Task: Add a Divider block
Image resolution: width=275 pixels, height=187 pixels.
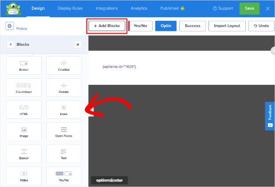Action: tap(64, 88)
